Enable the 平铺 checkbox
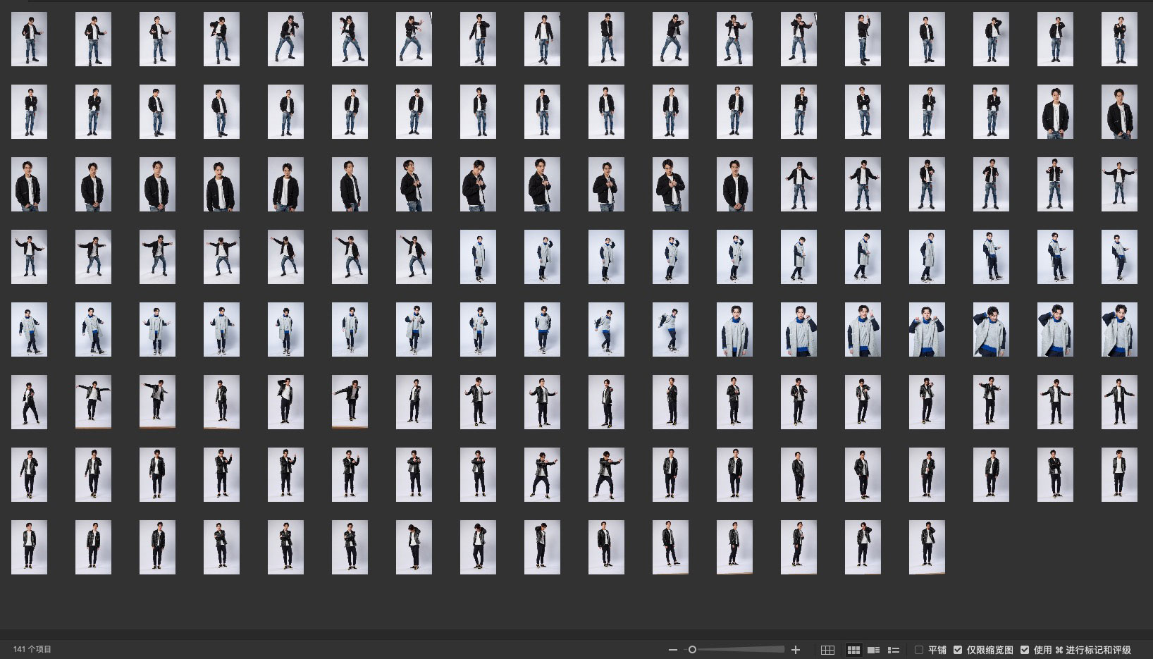 tap(919, 650)
